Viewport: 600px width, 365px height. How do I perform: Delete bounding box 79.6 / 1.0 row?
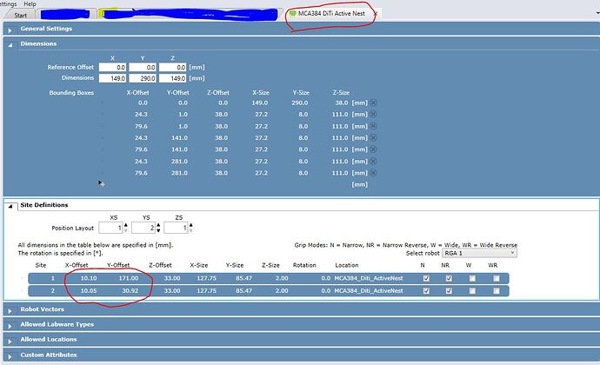point(373,126)
